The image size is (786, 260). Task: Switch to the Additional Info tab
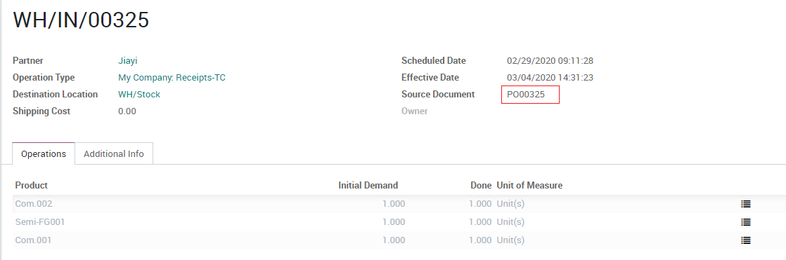[114, 154]
